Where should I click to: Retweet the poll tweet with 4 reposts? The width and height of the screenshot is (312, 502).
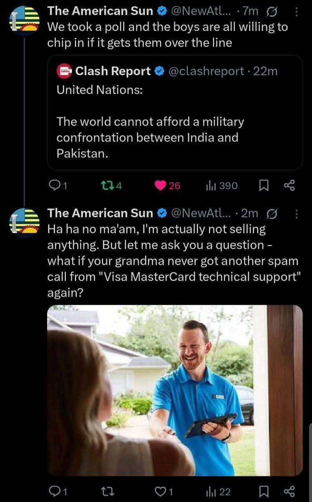click(x=111, y=186)
